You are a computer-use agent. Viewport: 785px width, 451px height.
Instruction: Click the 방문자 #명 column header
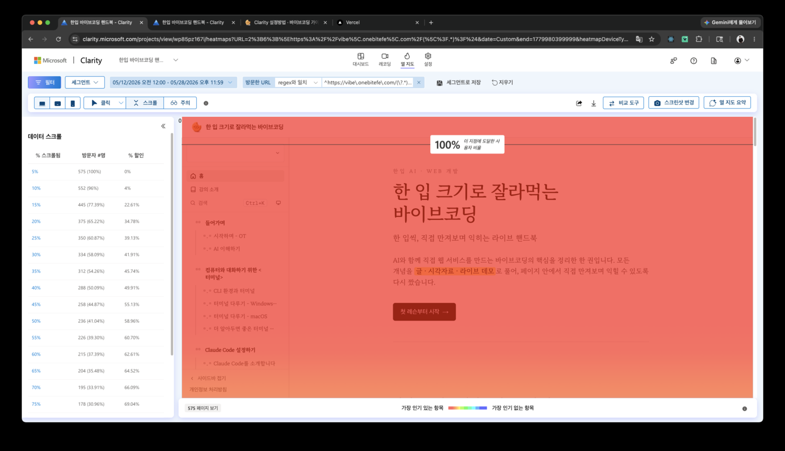click(94, 155)
